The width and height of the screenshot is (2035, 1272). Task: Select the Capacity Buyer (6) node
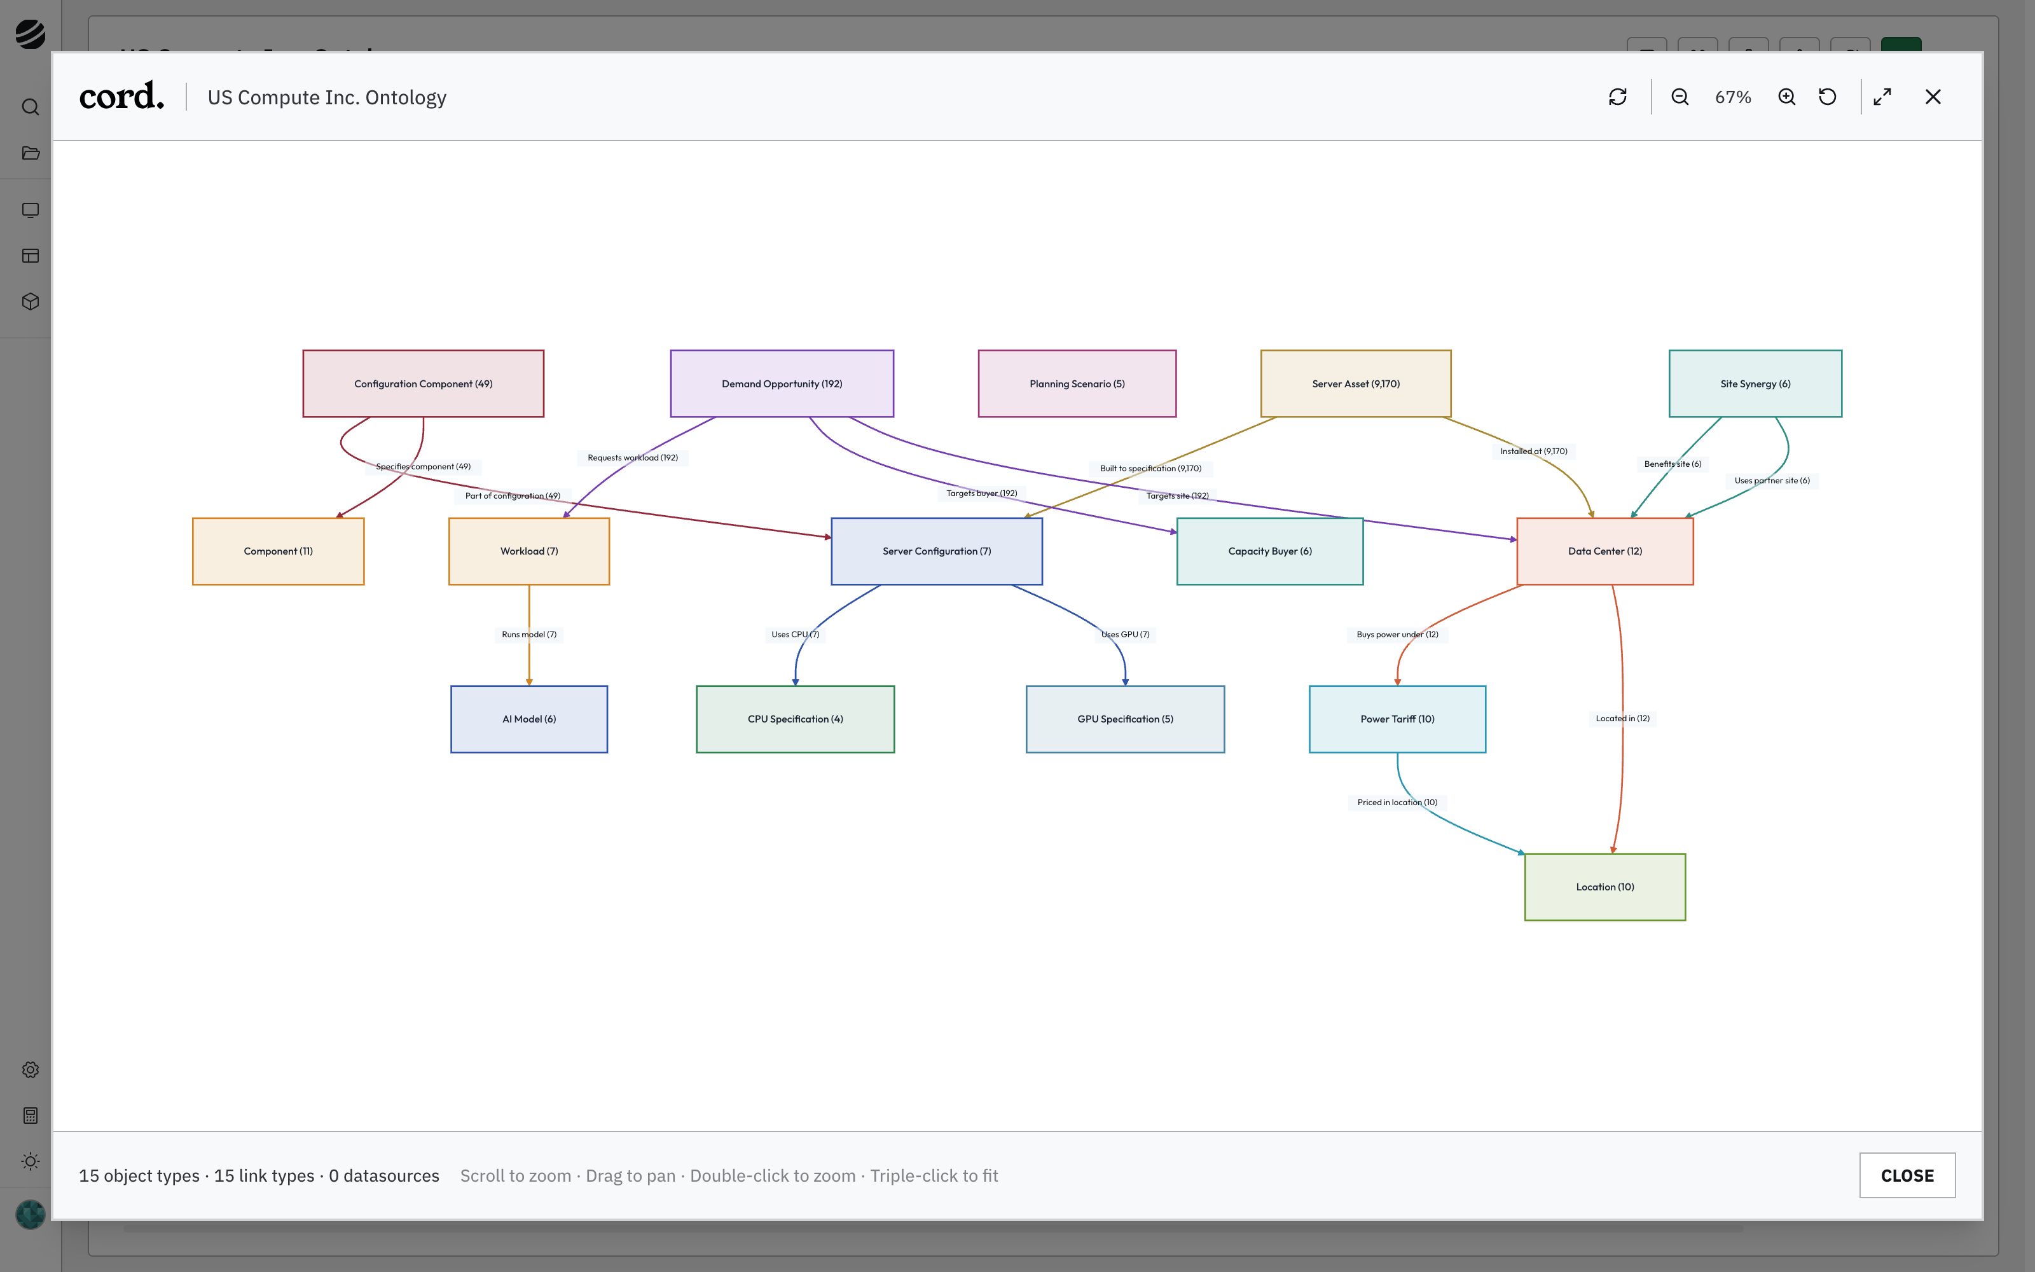pyautogui.click(x=1270, y=551)
